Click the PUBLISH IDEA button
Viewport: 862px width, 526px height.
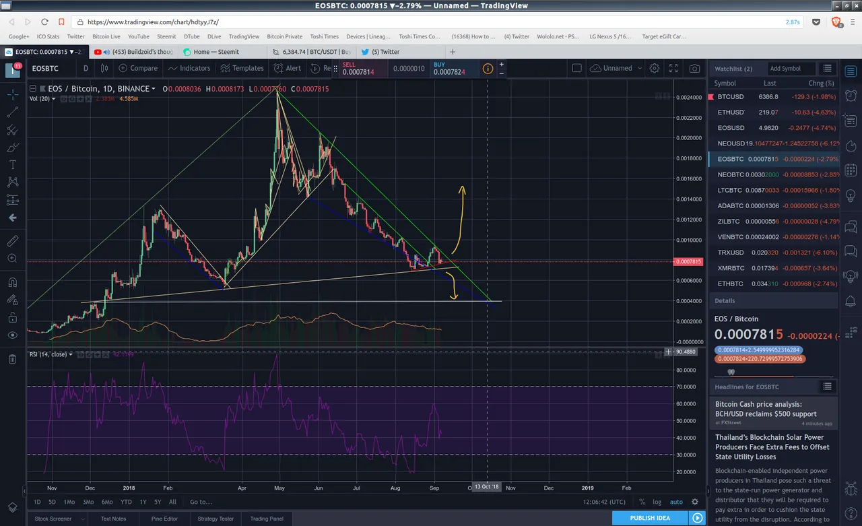point(650,518)
